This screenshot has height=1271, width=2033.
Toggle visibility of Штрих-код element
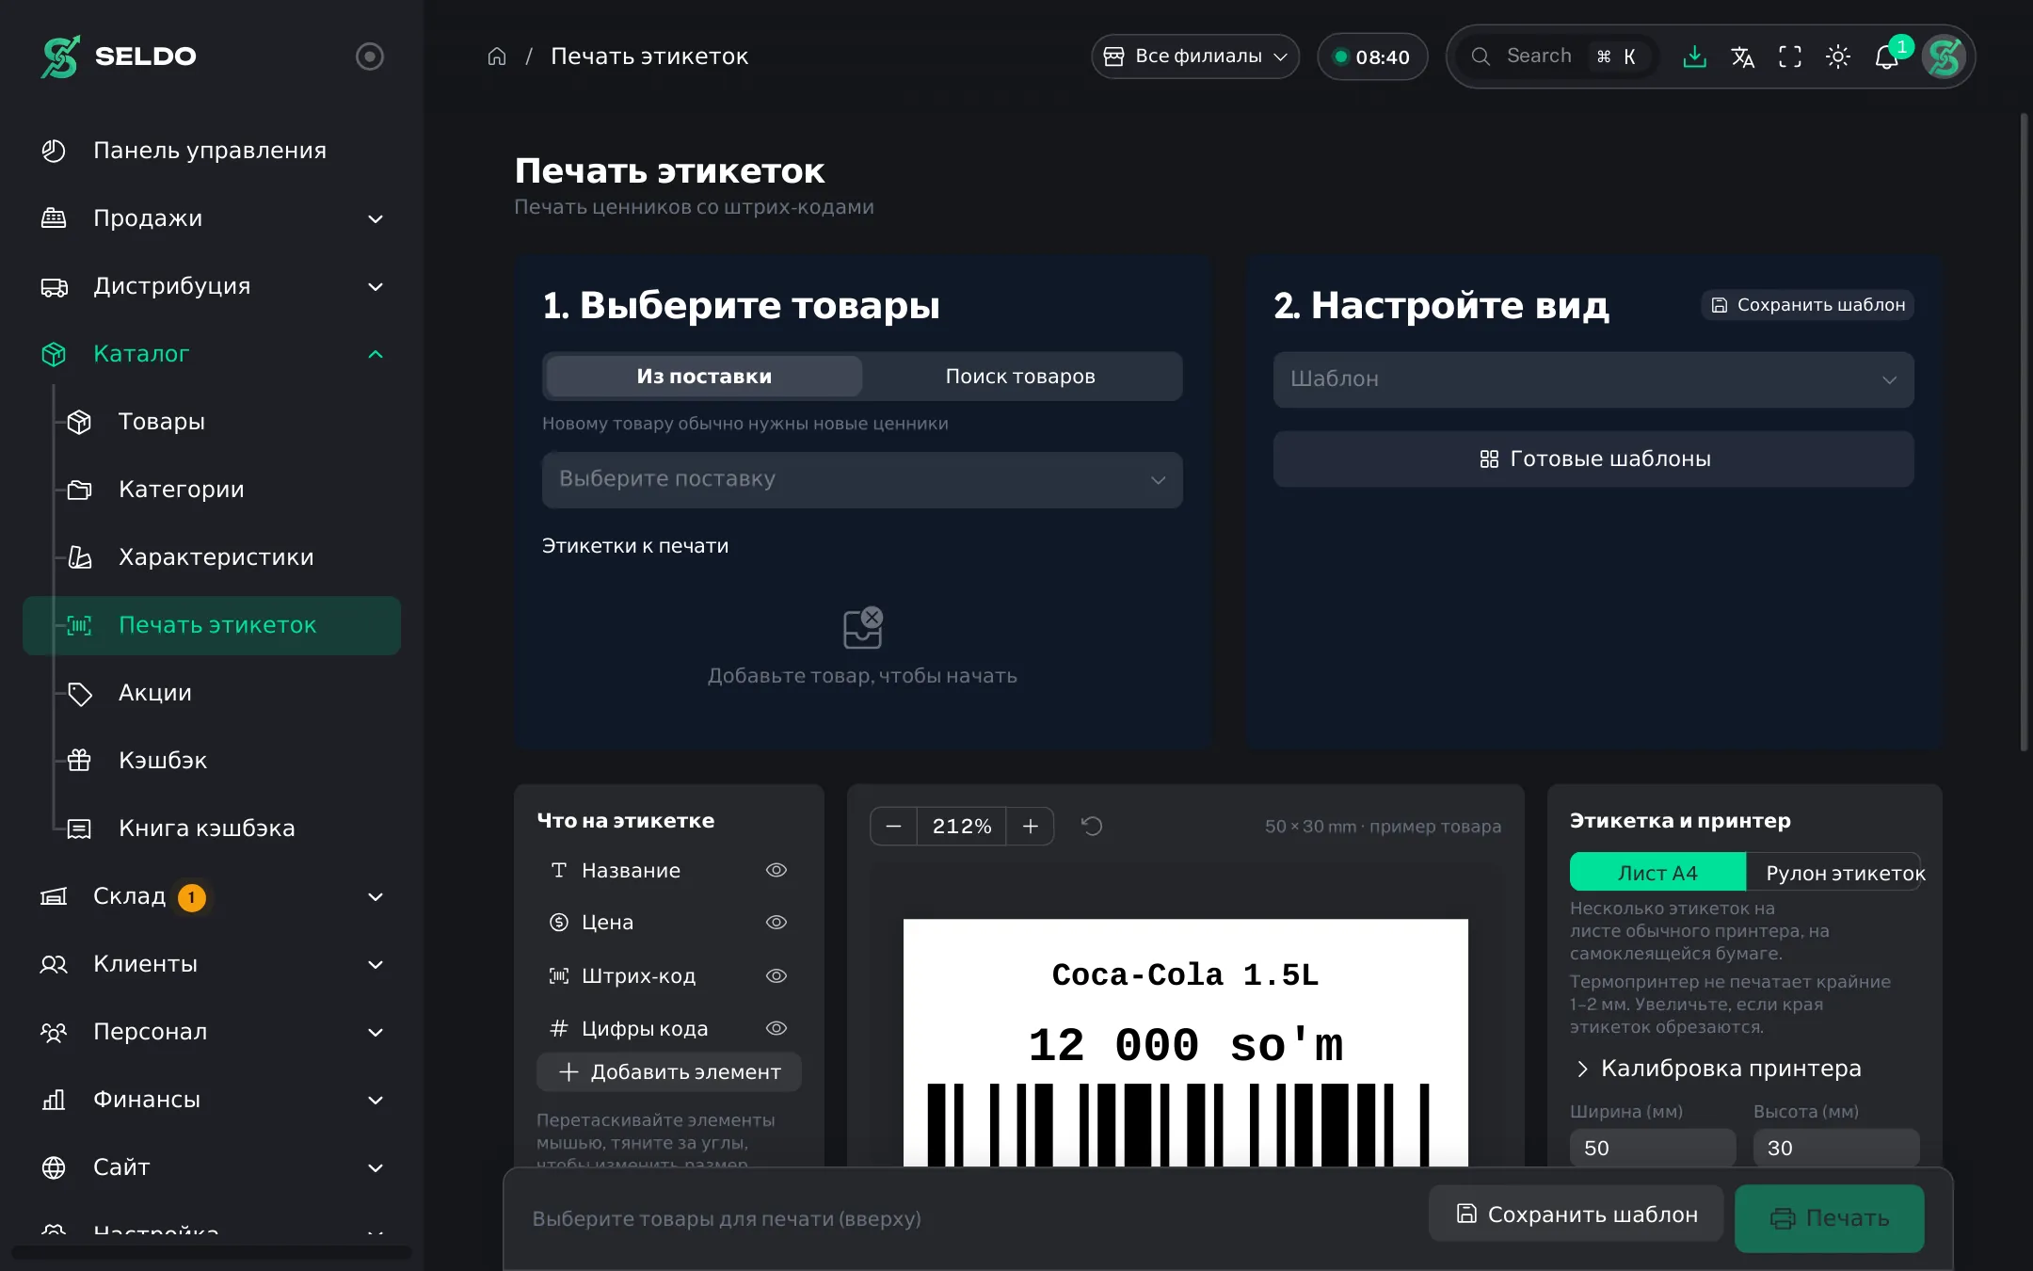tap(776, 976)
